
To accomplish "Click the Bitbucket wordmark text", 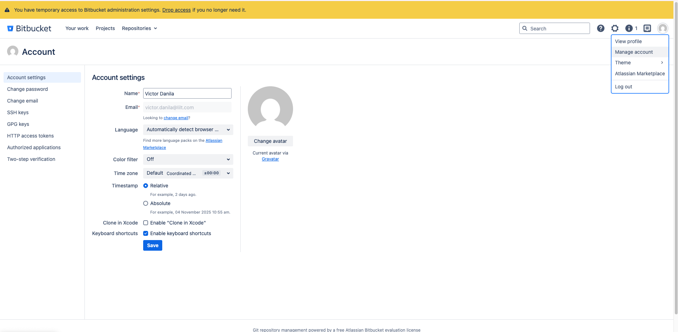I will 34,29.
